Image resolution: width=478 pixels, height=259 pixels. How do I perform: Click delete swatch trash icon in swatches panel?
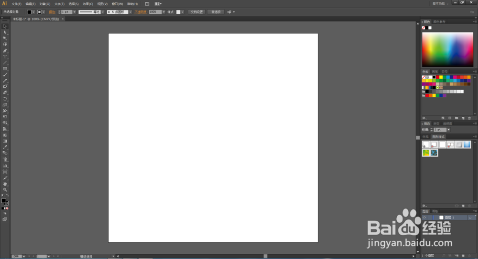(469, 118)
